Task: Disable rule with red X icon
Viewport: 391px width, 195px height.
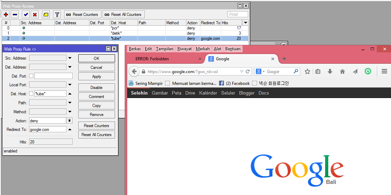Action: point(35,15)
